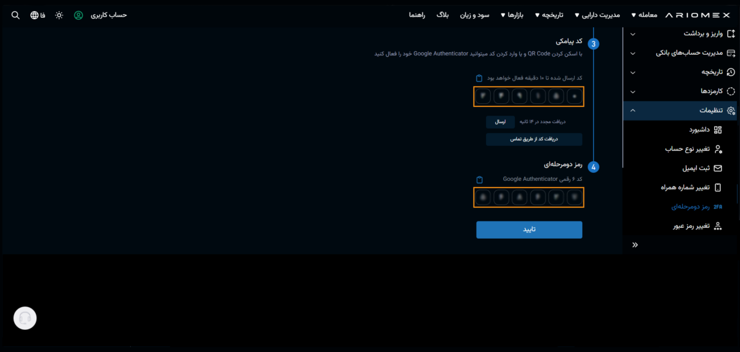Screen dimensions: 740x352
Task: Click the blue تایید confirm button
Action: pyautogui.click(x=529, y=230)
